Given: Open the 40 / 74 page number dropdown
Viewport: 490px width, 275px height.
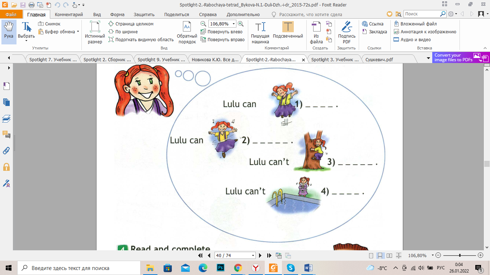Looking at the screenshot, I should [253, 256].
